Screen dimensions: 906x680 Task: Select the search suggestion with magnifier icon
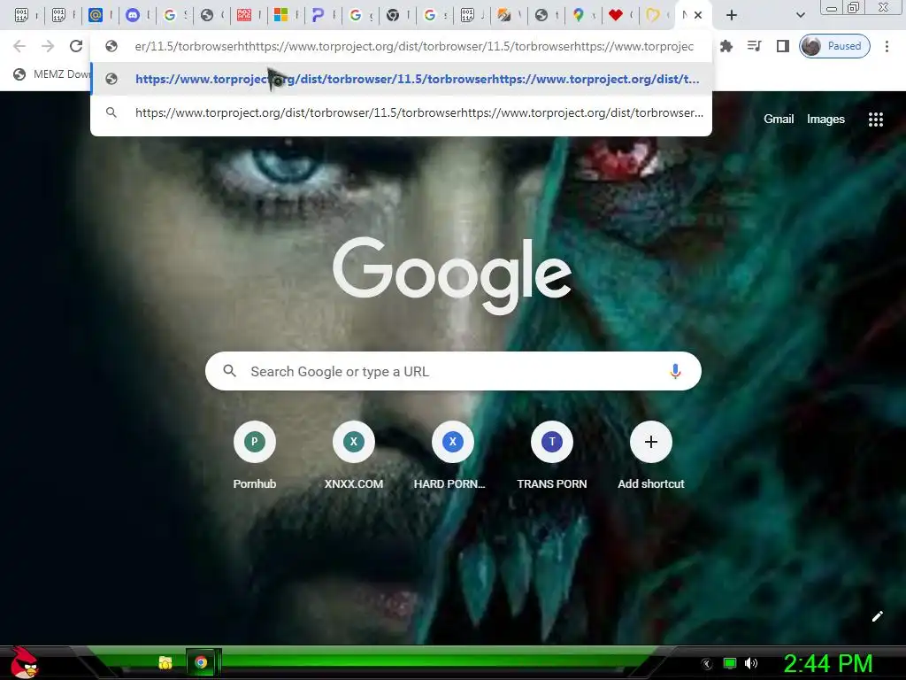[402, 112]
